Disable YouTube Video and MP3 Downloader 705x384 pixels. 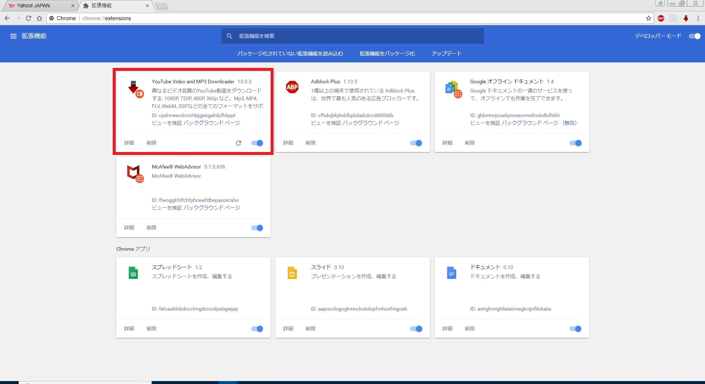point(257,143)
